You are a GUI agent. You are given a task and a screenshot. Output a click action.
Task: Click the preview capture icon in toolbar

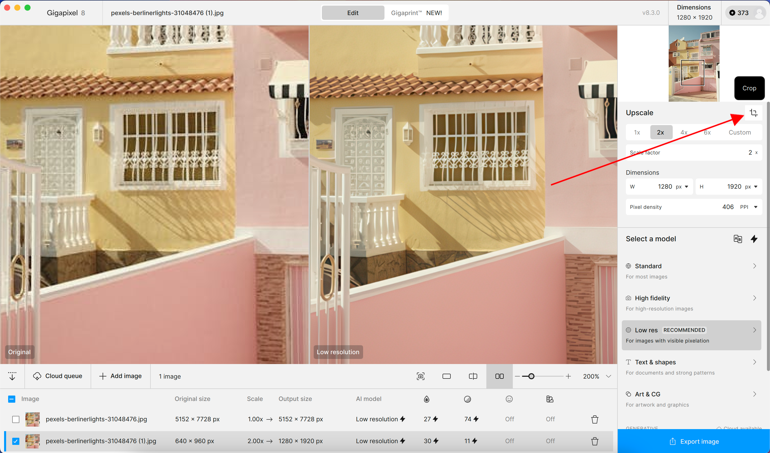point(420,376)
